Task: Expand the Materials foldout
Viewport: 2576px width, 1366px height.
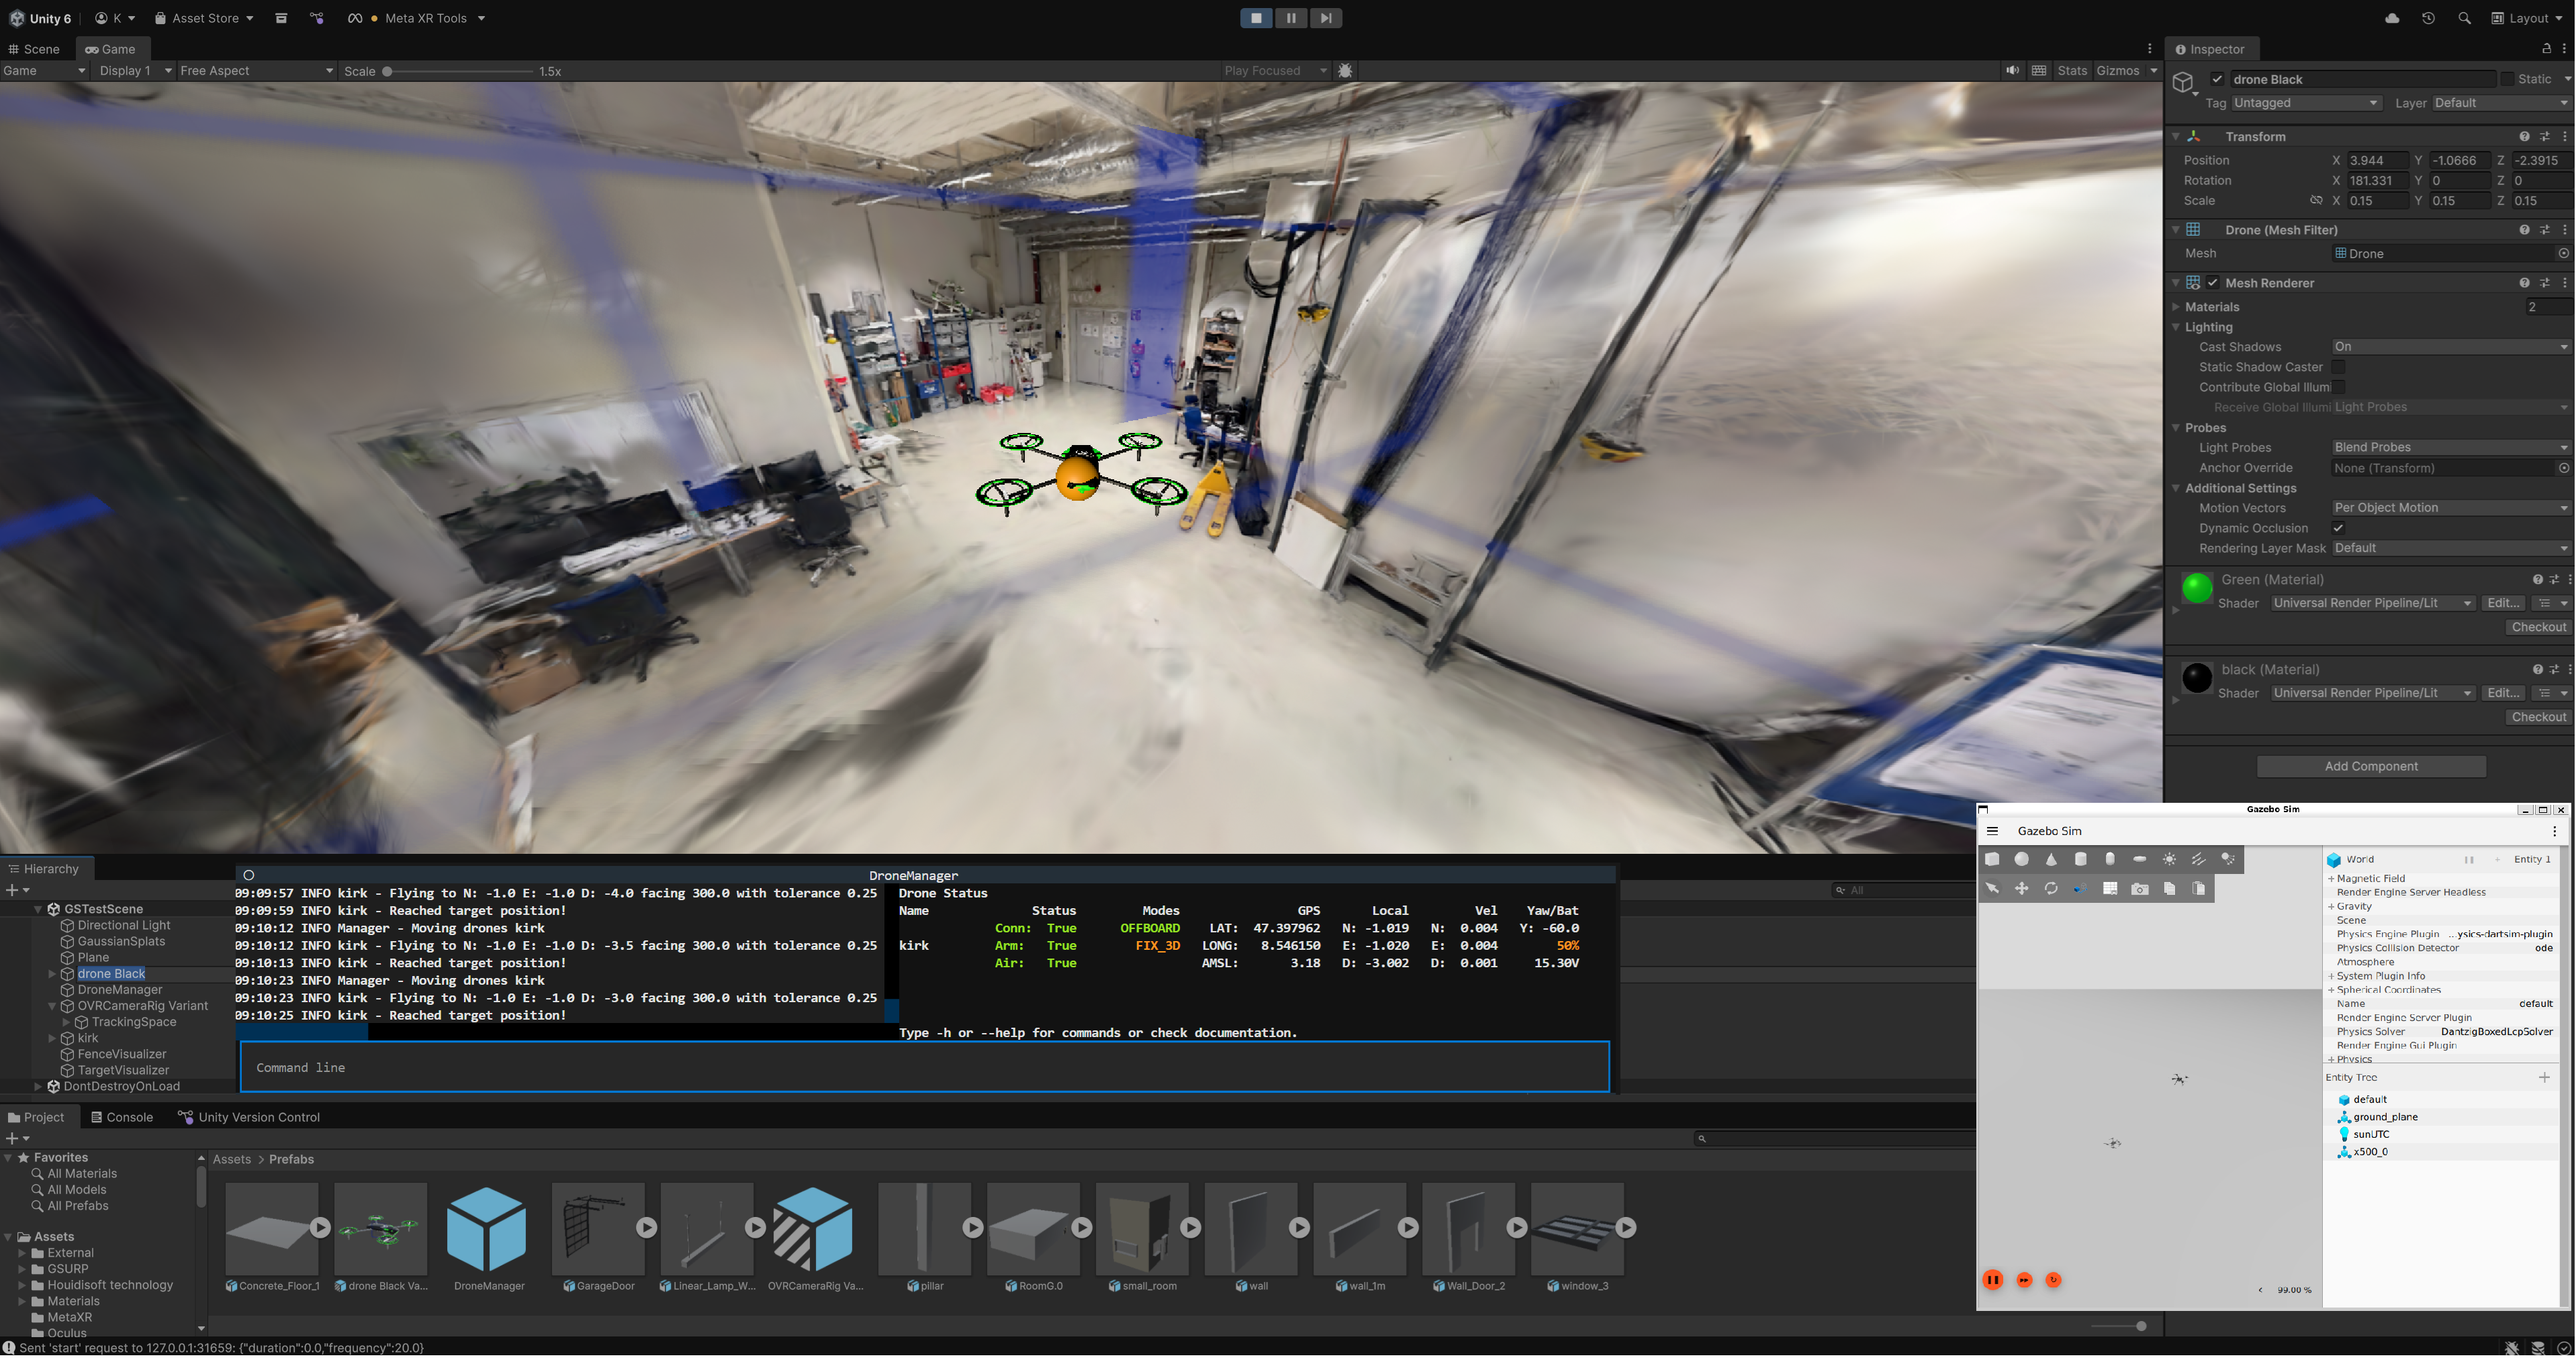Action: (2175, 307)
